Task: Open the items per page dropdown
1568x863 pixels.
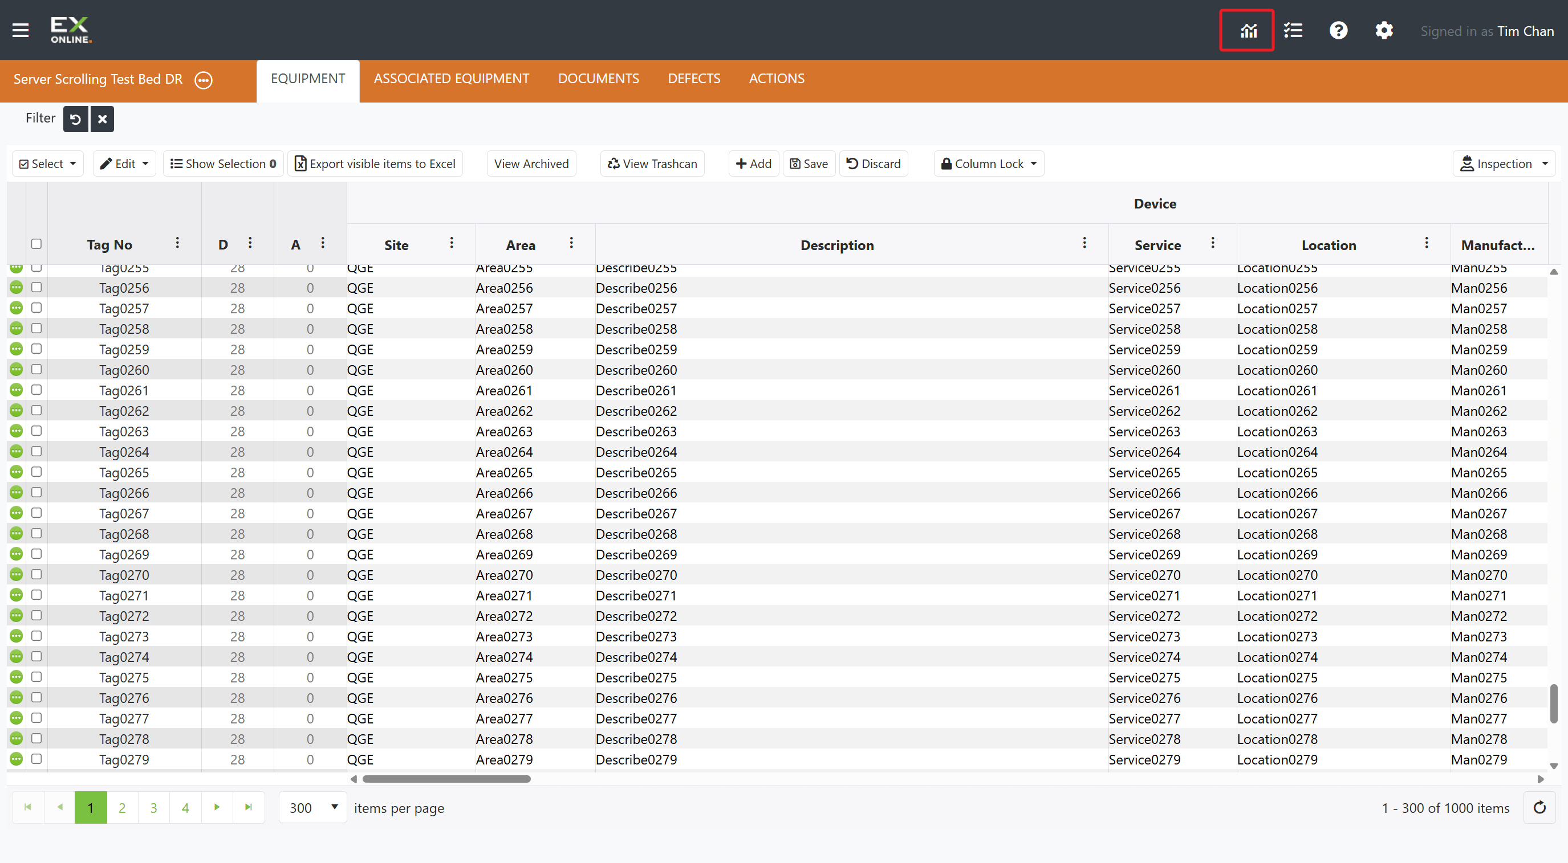Action: point(313,808)
